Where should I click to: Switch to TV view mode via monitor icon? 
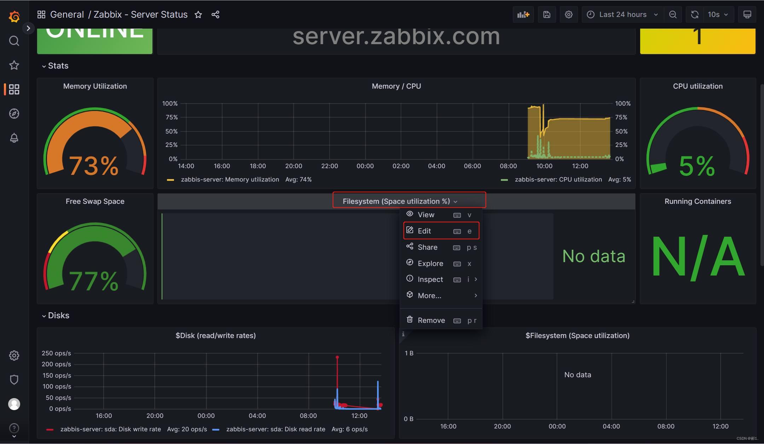coord(747,14)
